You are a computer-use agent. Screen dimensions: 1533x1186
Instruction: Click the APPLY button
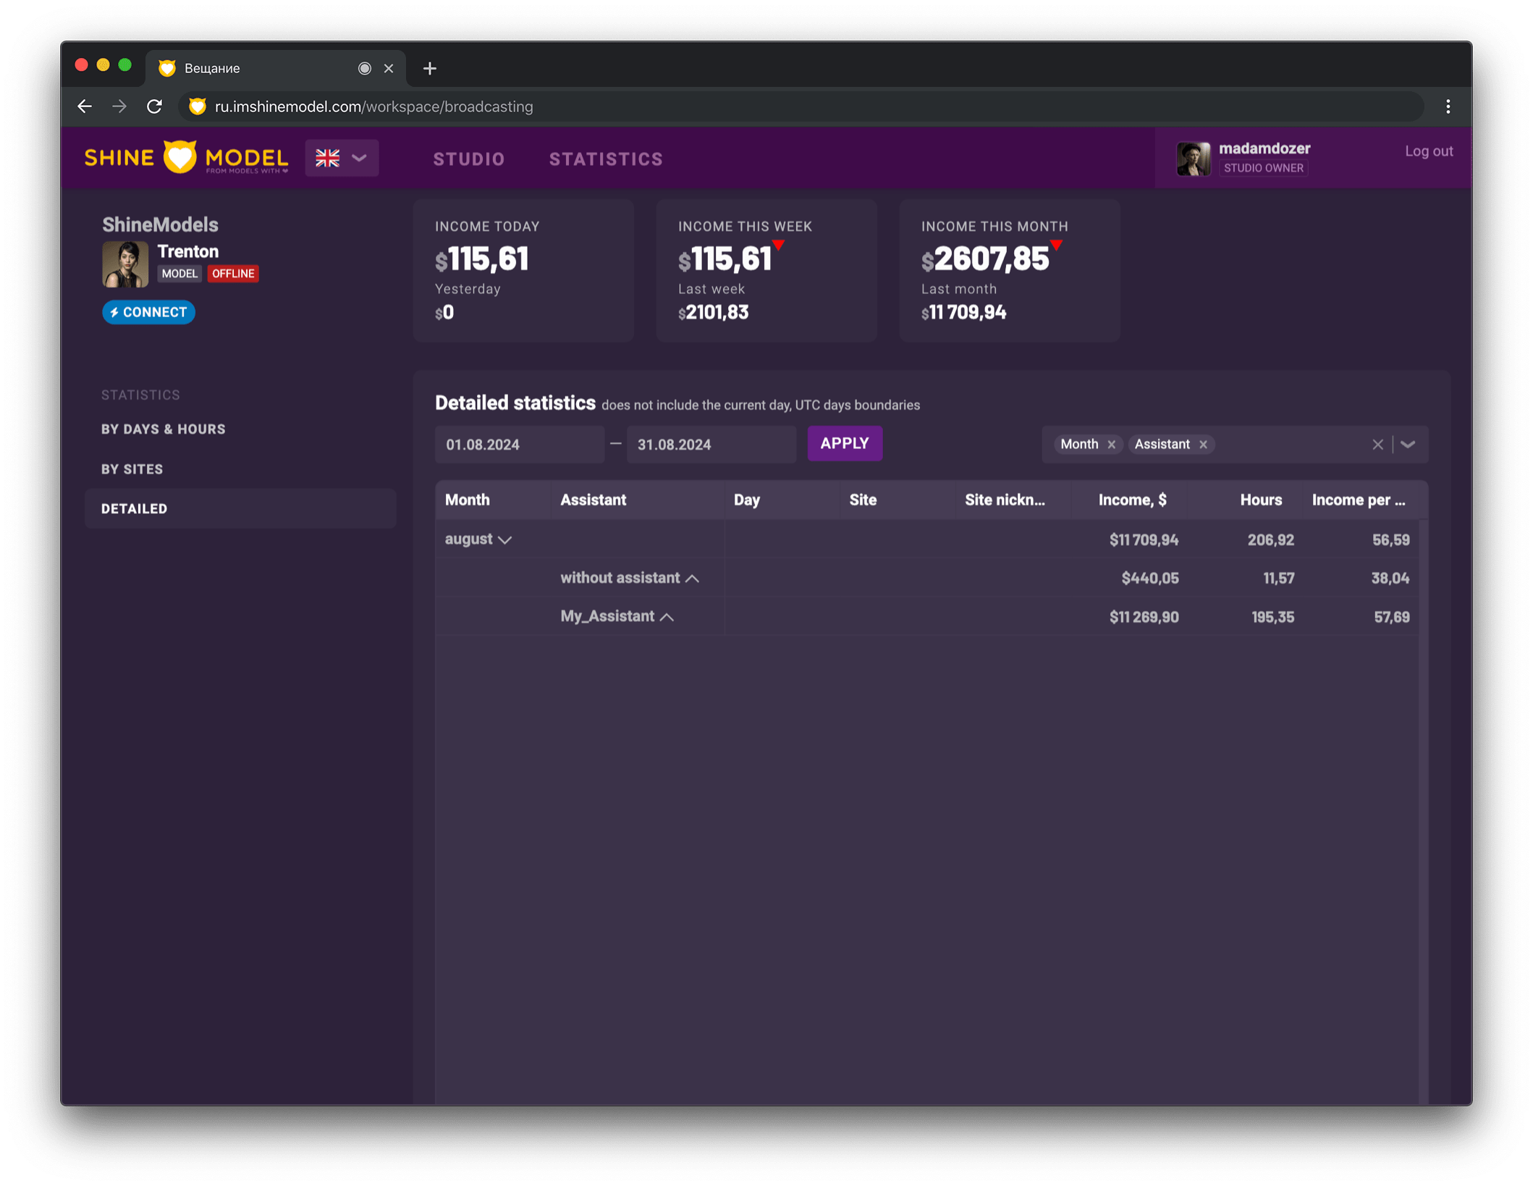(x=845, y=443)
